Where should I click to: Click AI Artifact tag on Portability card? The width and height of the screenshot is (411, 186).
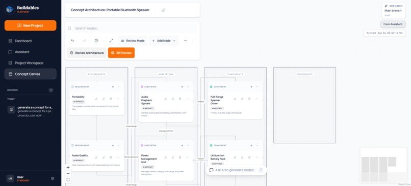pyautogui.click(x=79, y=102)
